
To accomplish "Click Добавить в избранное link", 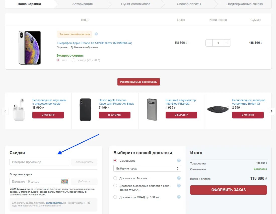I will pyautogui.click(x=85, y=47).
